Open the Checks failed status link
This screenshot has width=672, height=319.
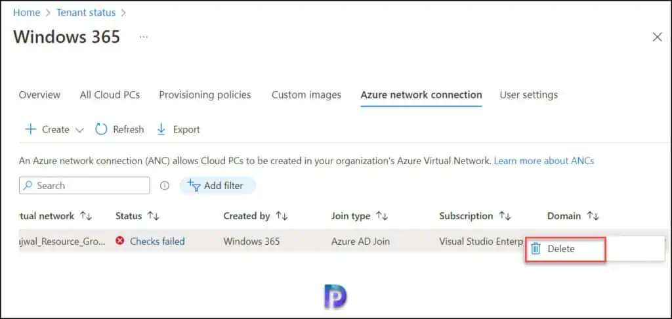(157, 242)
